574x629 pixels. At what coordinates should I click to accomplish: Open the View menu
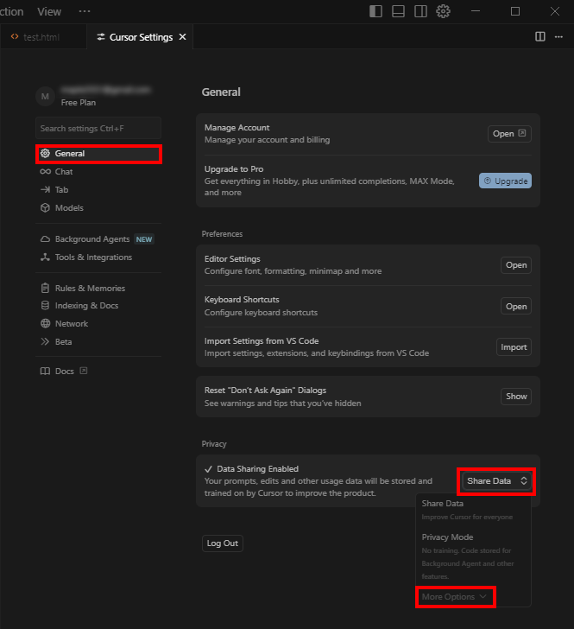[49, 11]
